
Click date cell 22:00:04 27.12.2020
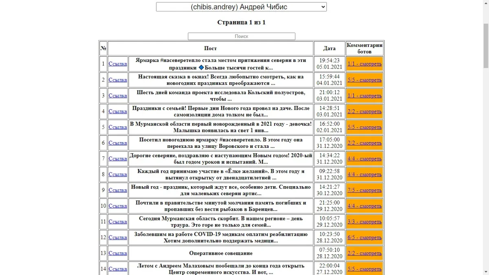point(329,269)
